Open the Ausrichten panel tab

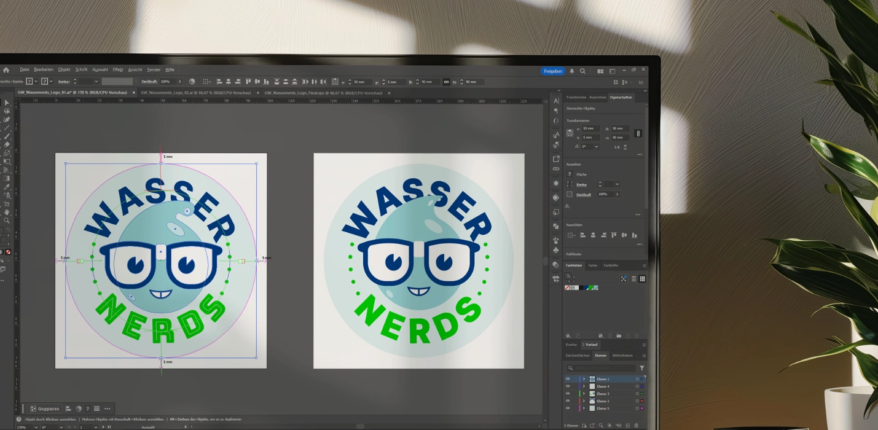click(598, 97)
